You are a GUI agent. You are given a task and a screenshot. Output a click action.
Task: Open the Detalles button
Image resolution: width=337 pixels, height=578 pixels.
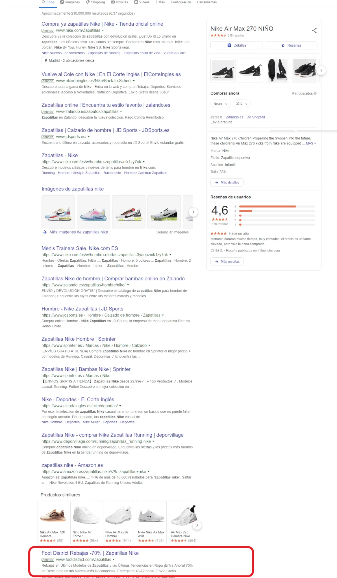[x=236, y=45]
